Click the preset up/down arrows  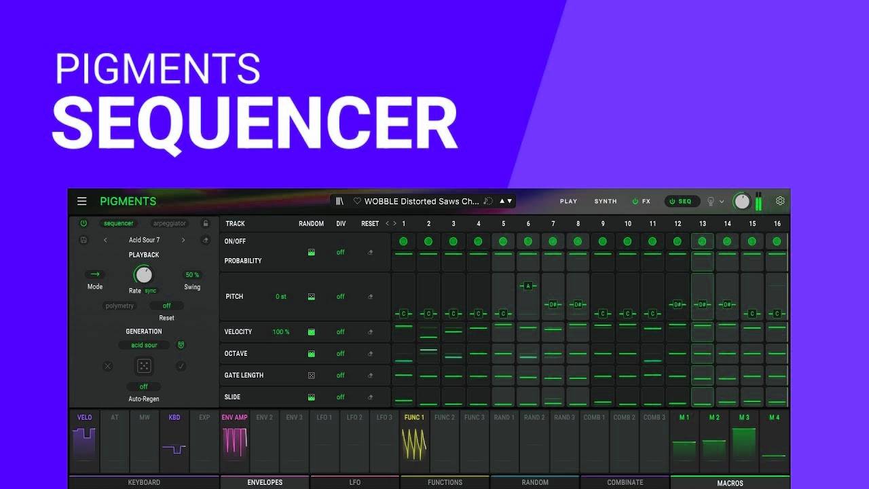[x=506, y=201]
